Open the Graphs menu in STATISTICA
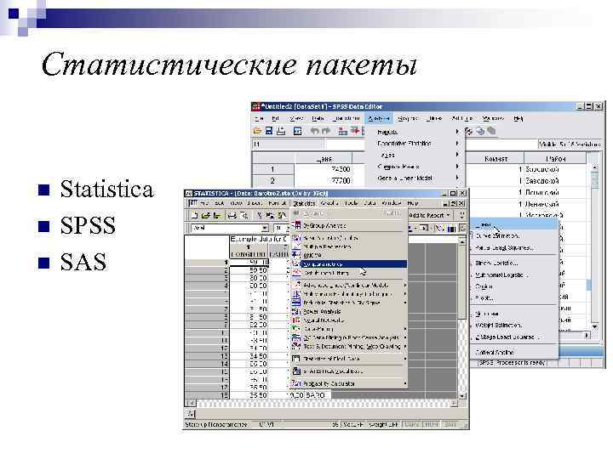Viewport: 613px width, 459px height. click(x=329, y=203)
